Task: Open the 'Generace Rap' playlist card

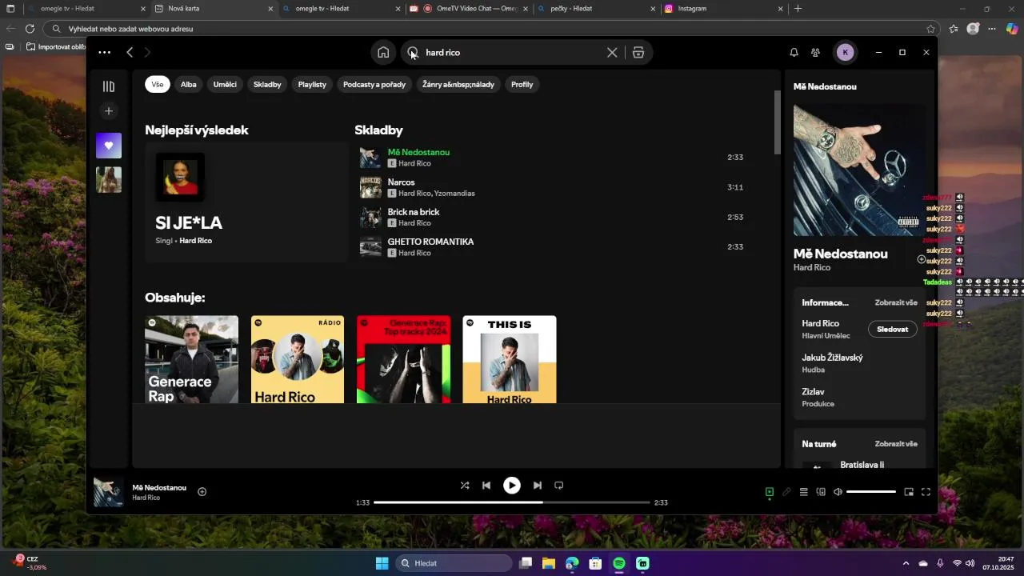Action: 191,359
